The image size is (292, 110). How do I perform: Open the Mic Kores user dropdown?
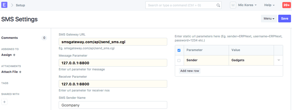(x=247, y=5)
